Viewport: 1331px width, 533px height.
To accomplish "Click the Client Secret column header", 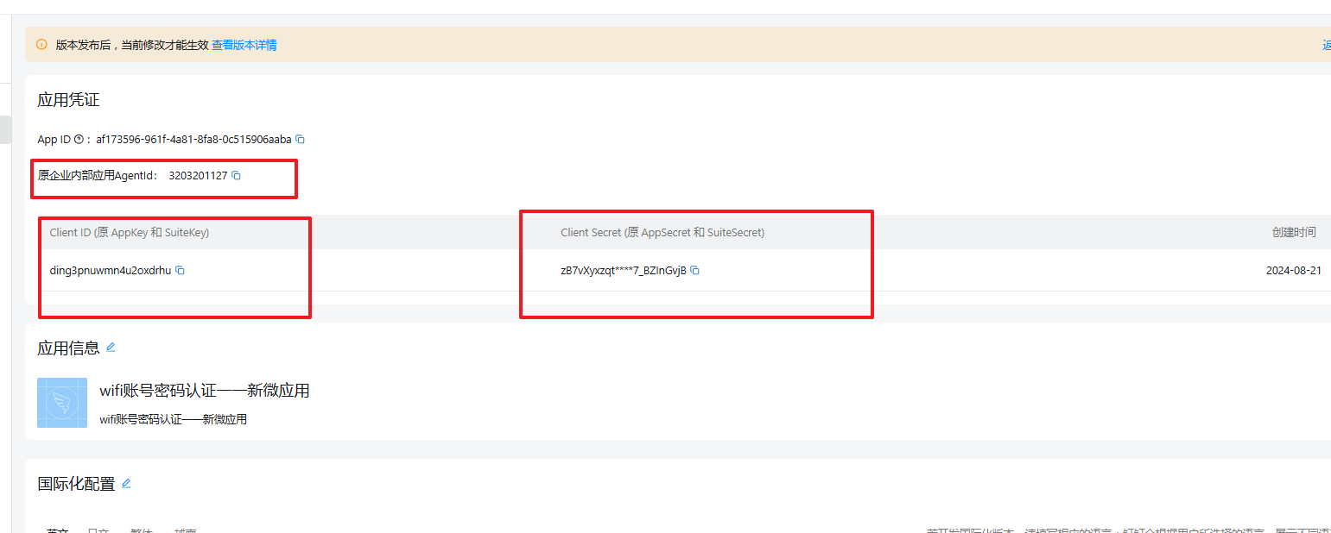I will coord(662,232).
